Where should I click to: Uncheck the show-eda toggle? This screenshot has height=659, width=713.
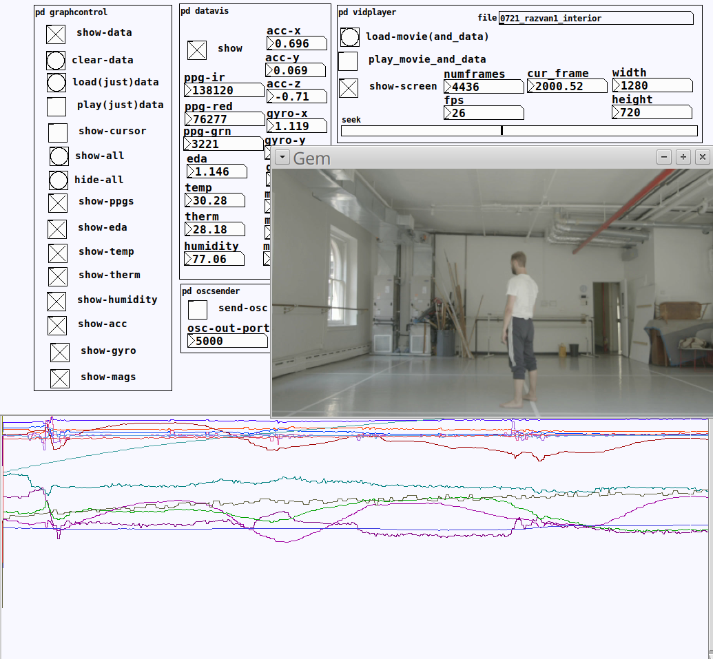pos(57,229)
